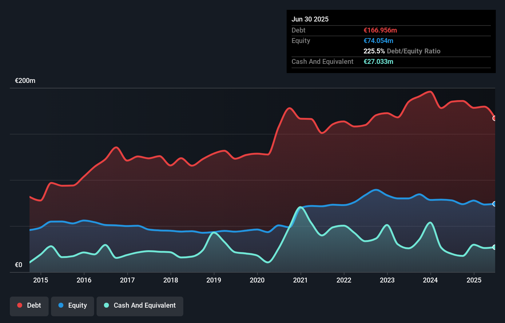Screen dimensions: 505x323
Task: Click the red Debt endpoint marker on chart
Action: click(x=494, y=118)
